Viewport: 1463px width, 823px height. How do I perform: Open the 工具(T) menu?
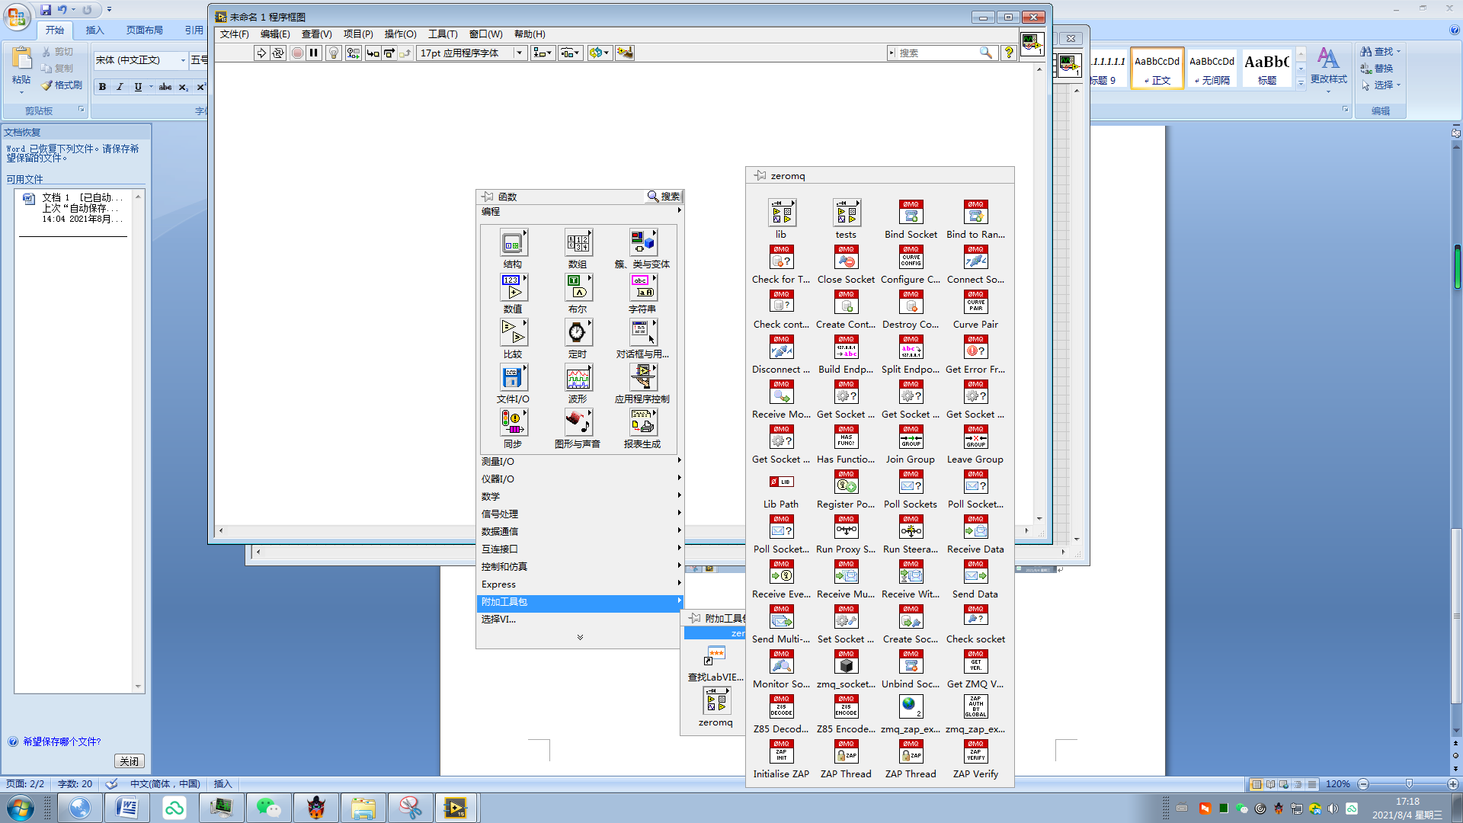click(x=443, y=34)
